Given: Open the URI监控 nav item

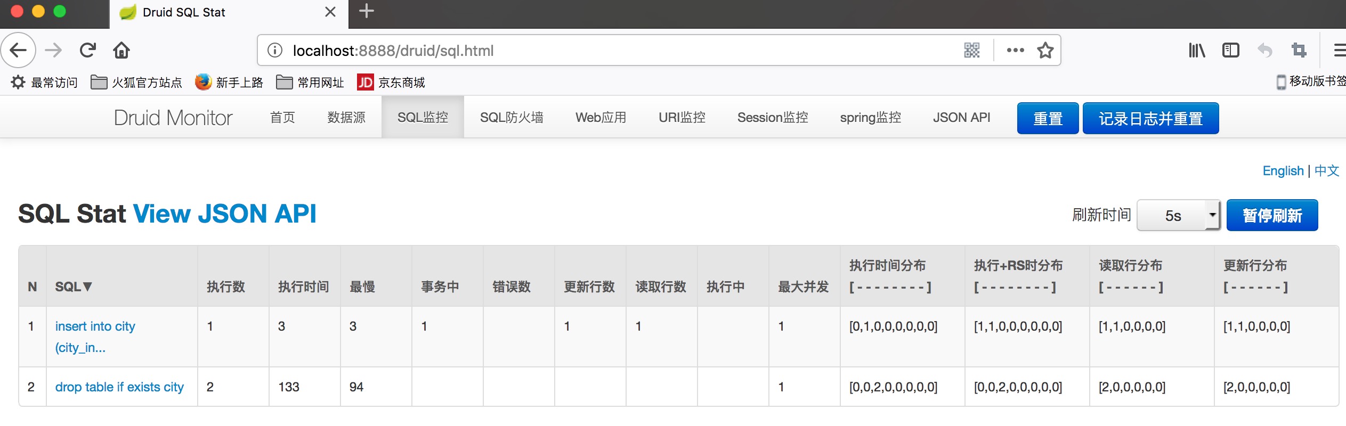Looking at the screenshot, I should click(682, 118).
